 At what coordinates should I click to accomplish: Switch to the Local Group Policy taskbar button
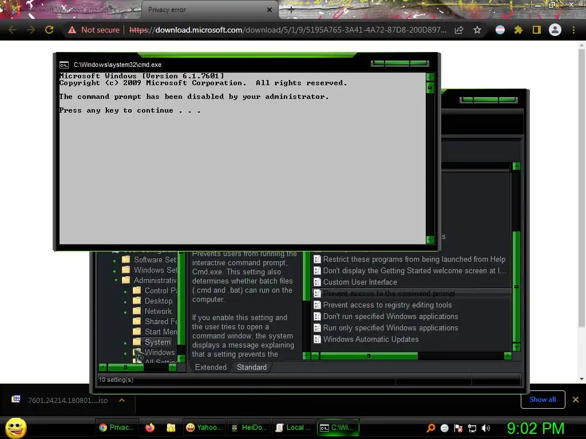[294, 428]
